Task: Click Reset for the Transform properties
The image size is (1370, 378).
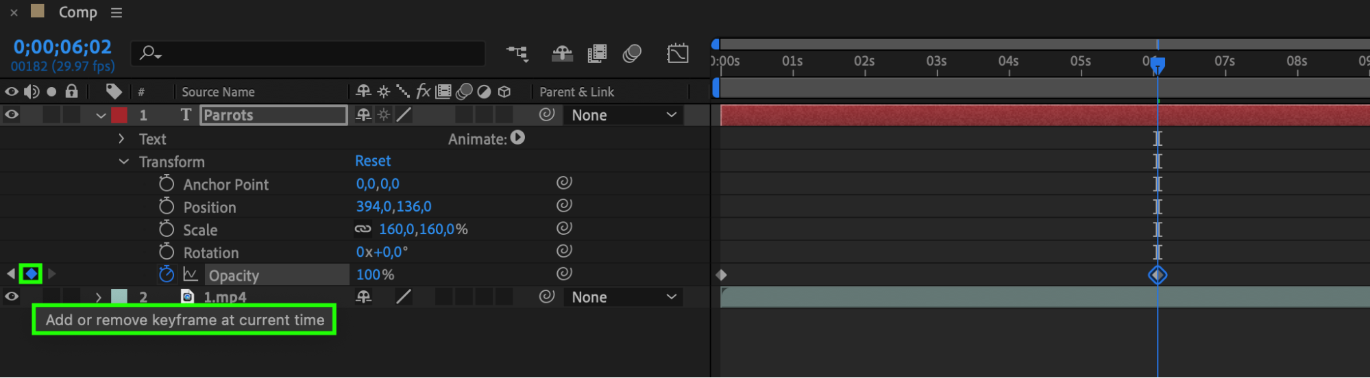Action: click(x=373, y=161)
